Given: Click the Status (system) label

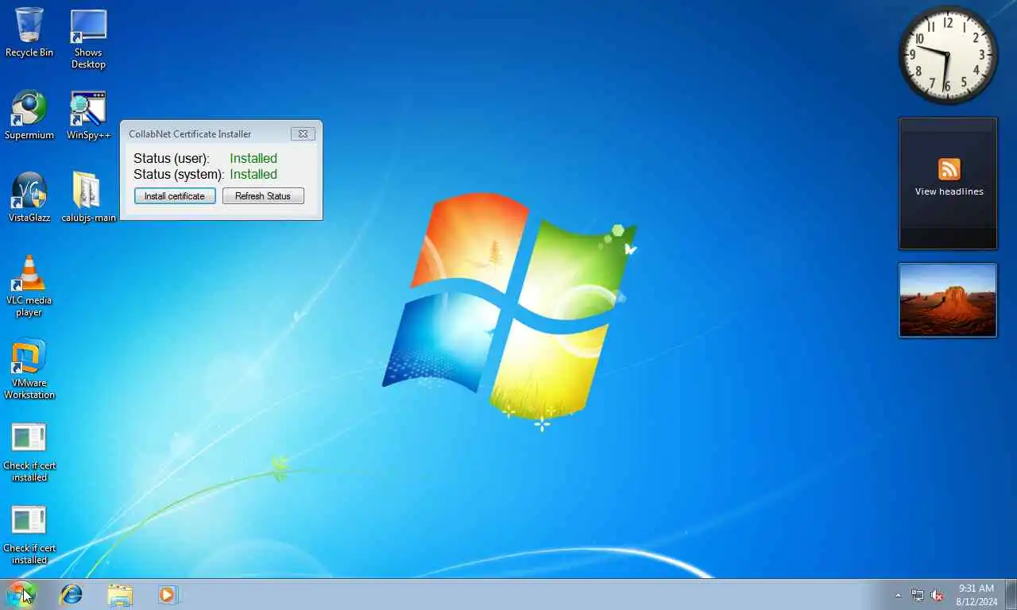Looking at the screenshot, I should 179,174.
